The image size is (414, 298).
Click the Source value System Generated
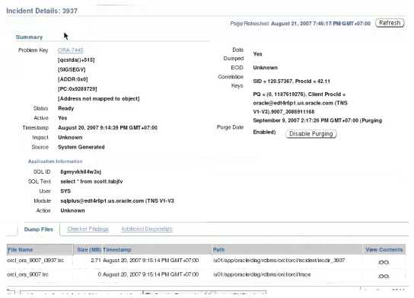pyautogui.click(x=81, y=147)
